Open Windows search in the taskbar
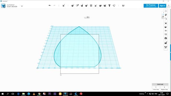Screen dimensions: 171x96 tap(8, 94)
